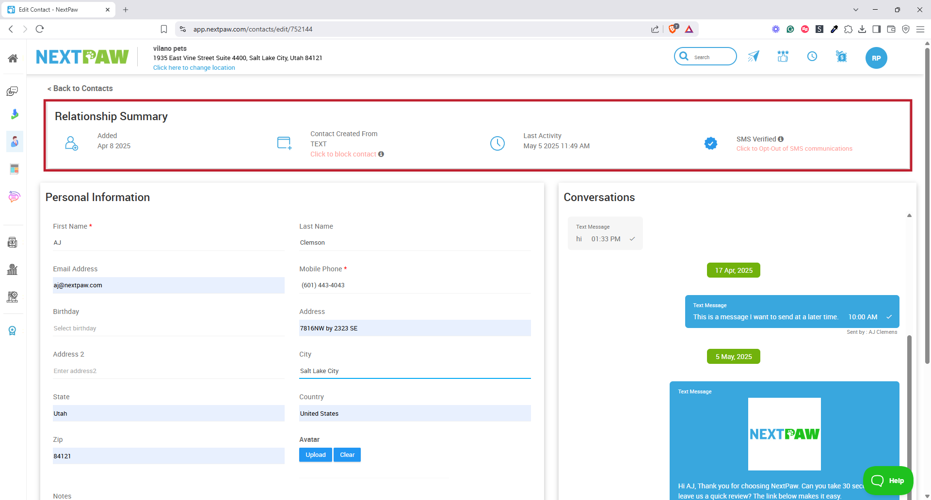Screen dimensions: 931x500
Task: Open the Brave wallet icon
Action: coord(891,29)
